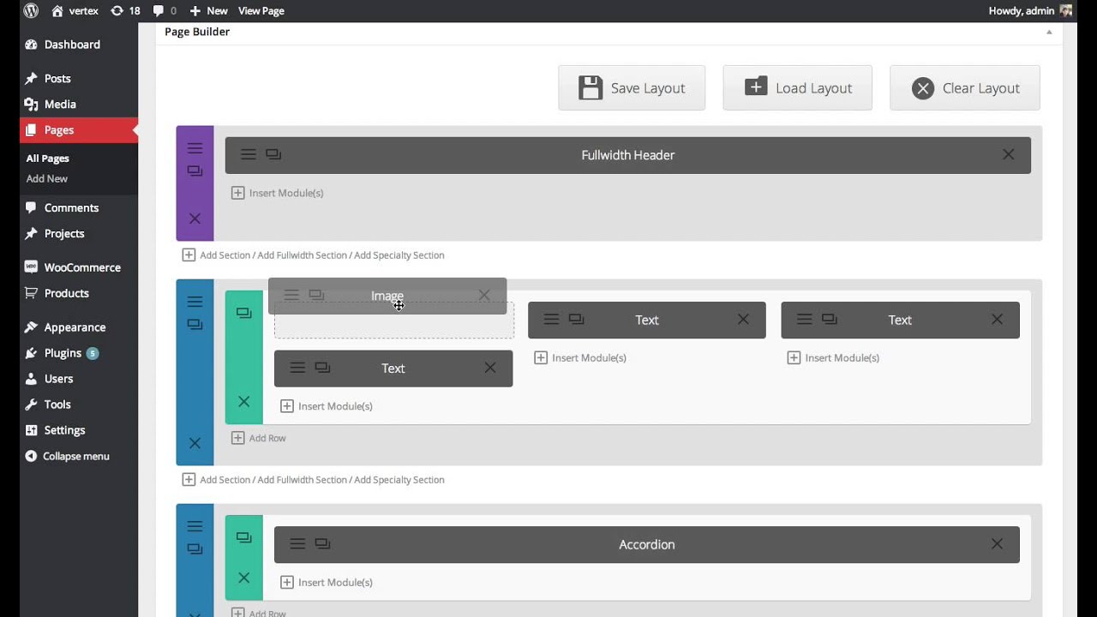Clone the green Accordion row
This screenshot has width=1097, height=617.
pos(244,538)
